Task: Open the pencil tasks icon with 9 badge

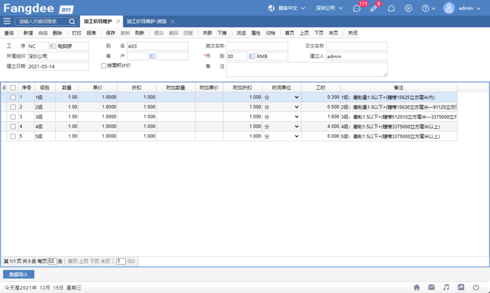Action: click(373, 8)
